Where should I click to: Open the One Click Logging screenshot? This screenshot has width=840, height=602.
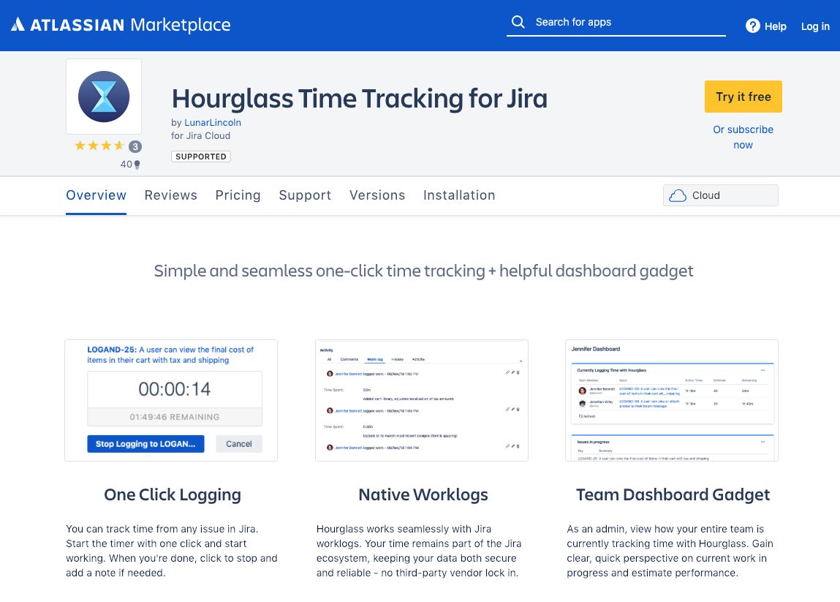tap(171, 400)
